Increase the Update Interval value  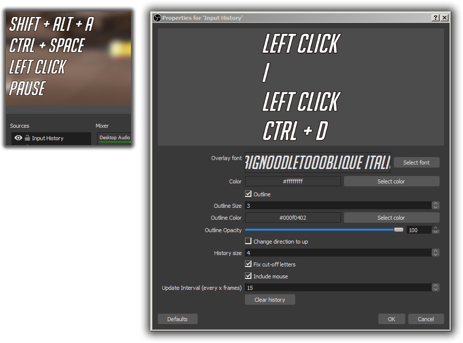point(436,285)
